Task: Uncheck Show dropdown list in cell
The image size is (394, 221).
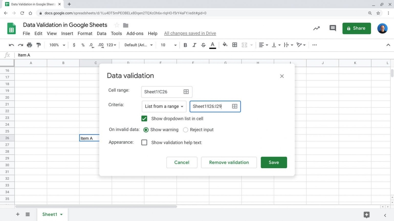Action: click(x=144, y=118)
